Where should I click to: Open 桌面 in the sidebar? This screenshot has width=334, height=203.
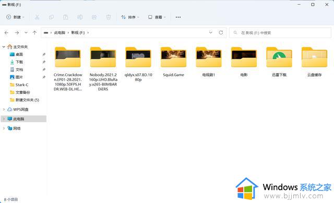pos(17,54)
